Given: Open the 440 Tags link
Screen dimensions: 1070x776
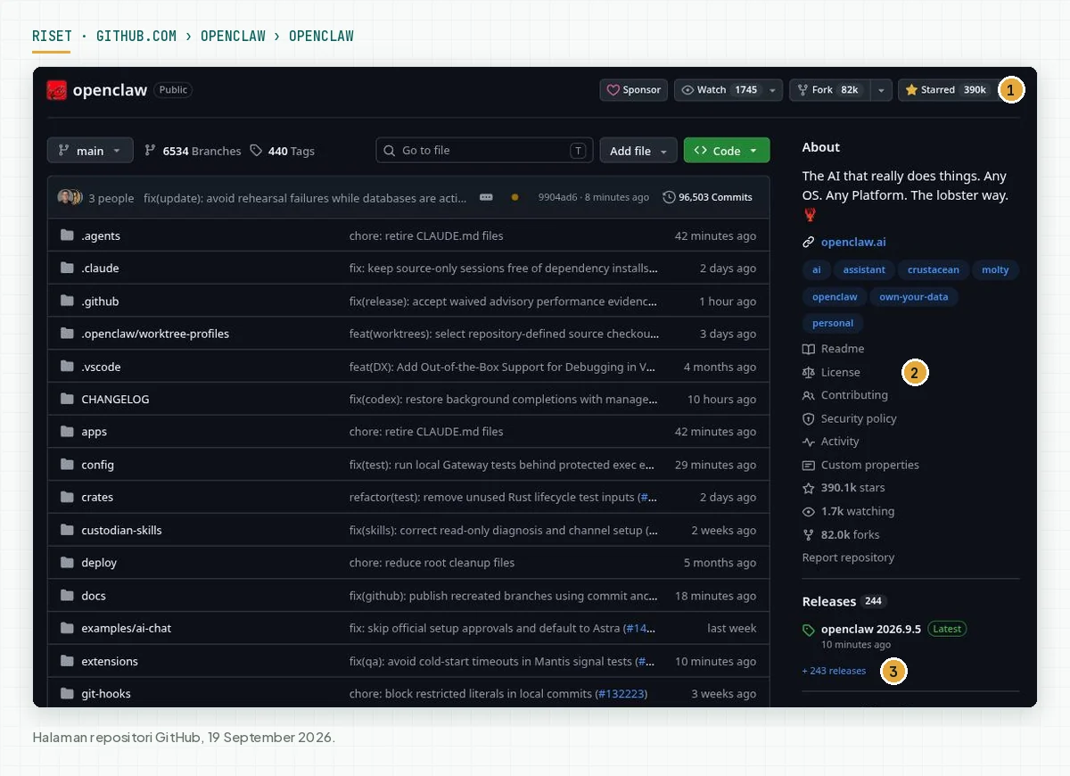Looking at the screenshot, I should tap(291, 151).
